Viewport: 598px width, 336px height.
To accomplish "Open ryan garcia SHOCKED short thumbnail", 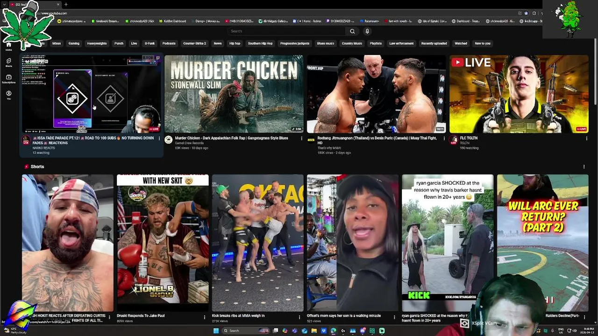I will point(448,243).
